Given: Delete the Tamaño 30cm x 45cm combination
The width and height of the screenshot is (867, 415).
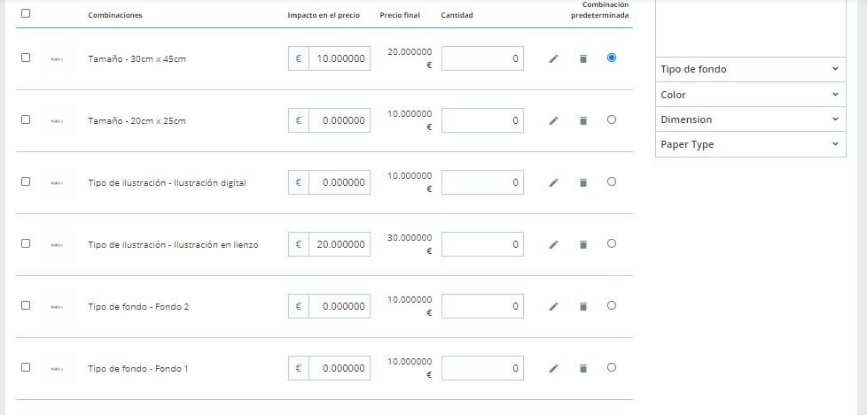Looking at the screenshot, I should [x=583, y=58].
